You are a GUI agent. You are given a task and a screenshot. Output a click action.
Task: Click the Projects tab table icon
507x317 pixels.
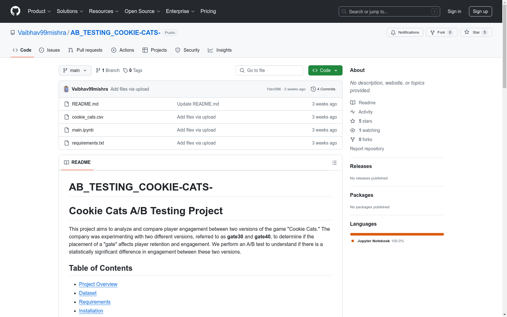click(145, 50)
